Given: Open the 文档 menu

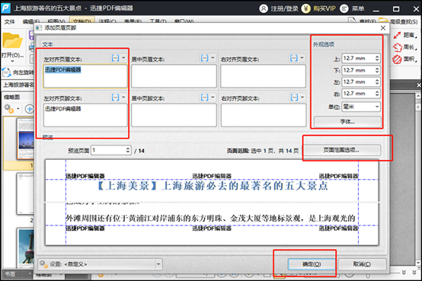Looking at the screenshot, I should [x=82, y=21].
